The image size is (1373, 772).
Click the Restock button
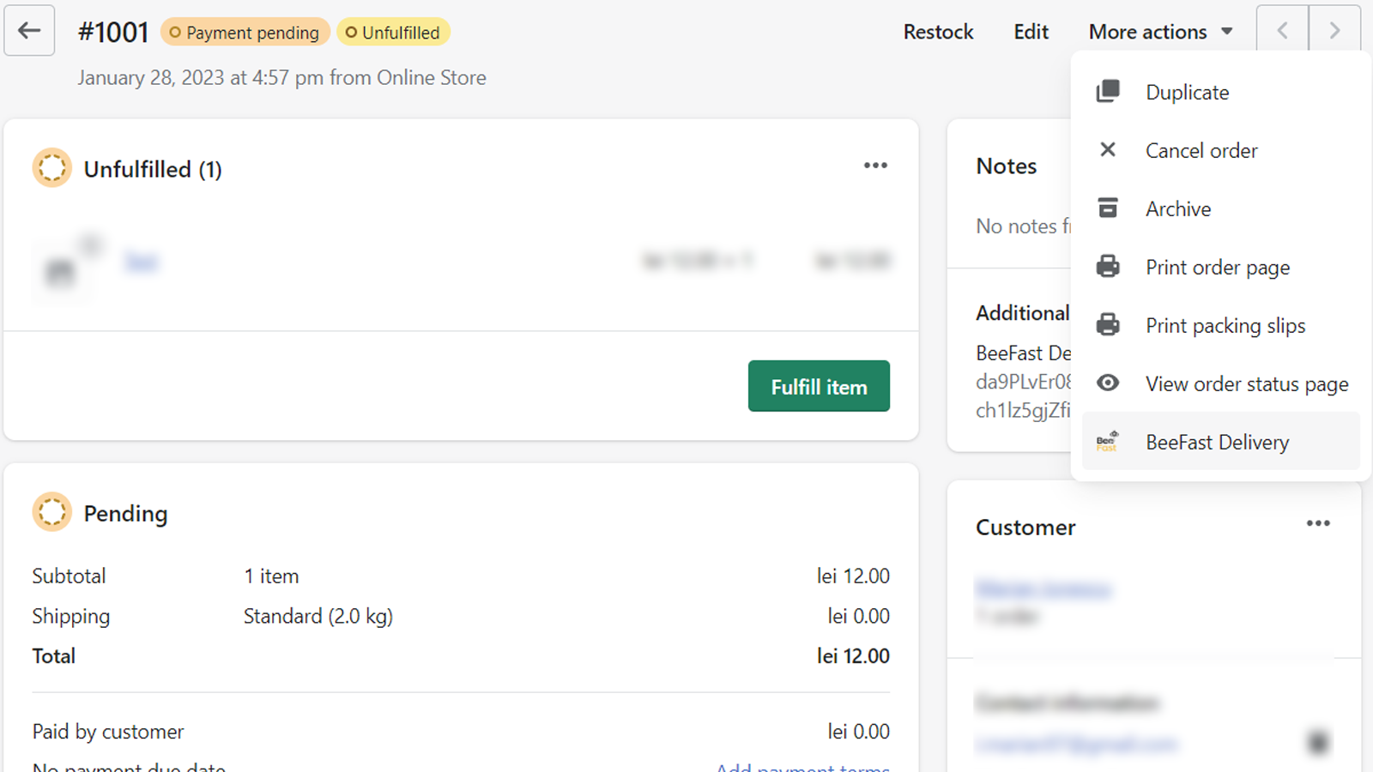point(938,32)
